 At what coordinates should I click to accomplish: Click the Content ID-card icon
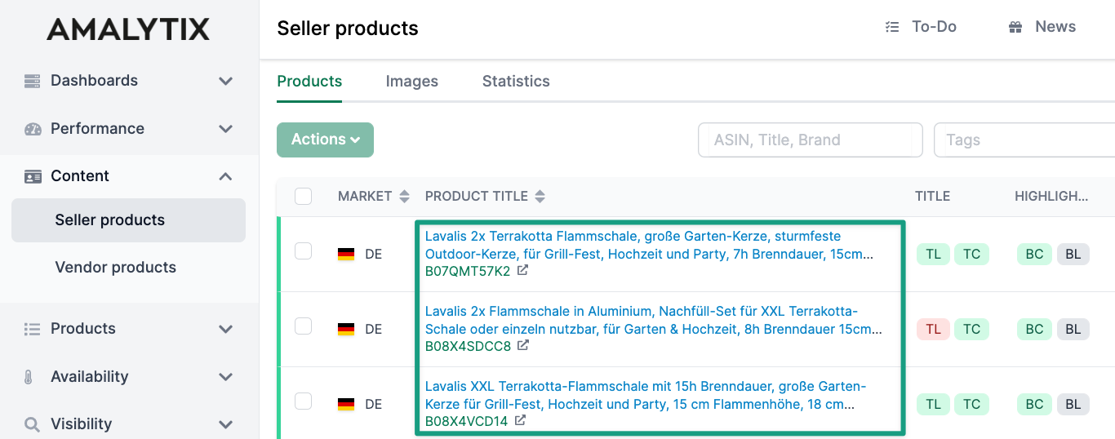pyautogui.click(x=33, y=176)
